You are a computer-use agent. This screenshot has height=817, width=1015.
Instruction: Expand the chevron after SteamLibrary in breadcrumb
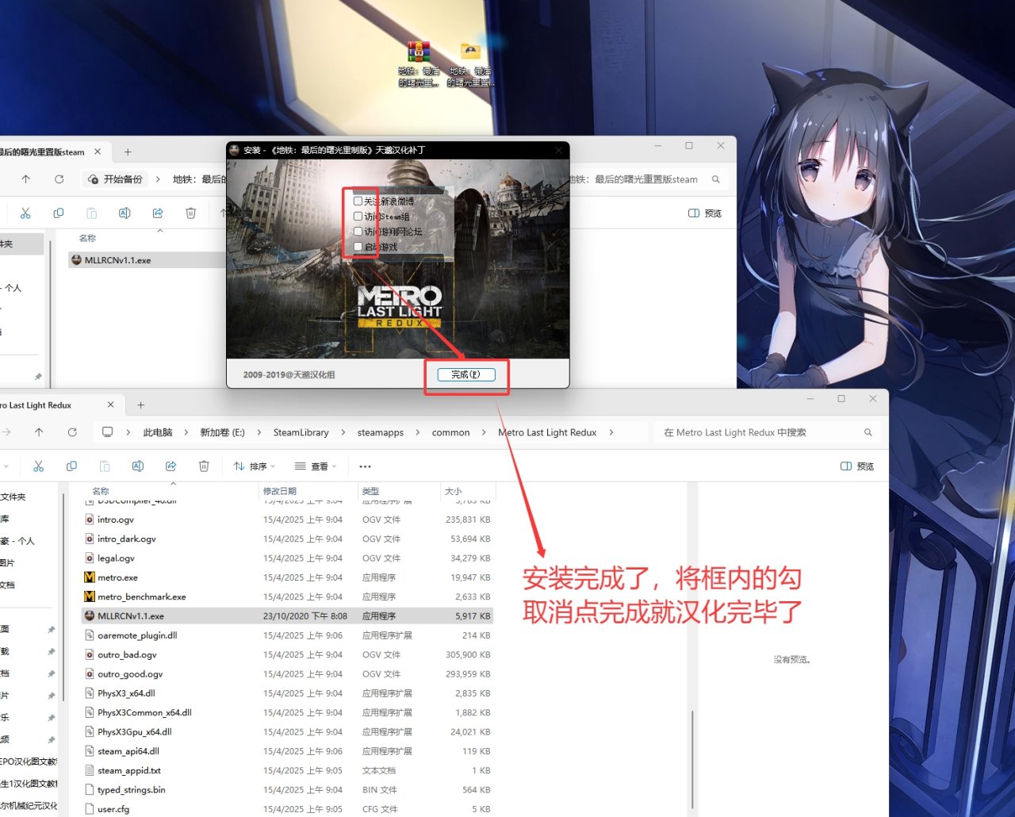(343, 432)
